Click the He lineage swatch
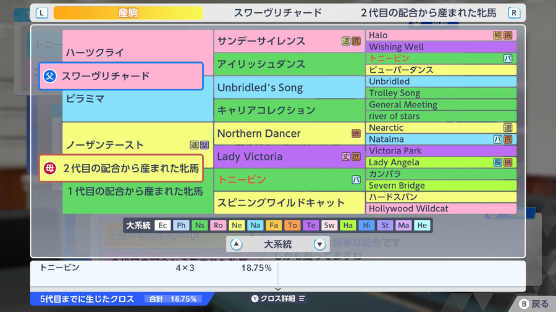Viewport: 556px width, 312px height. tap(422, 225)
